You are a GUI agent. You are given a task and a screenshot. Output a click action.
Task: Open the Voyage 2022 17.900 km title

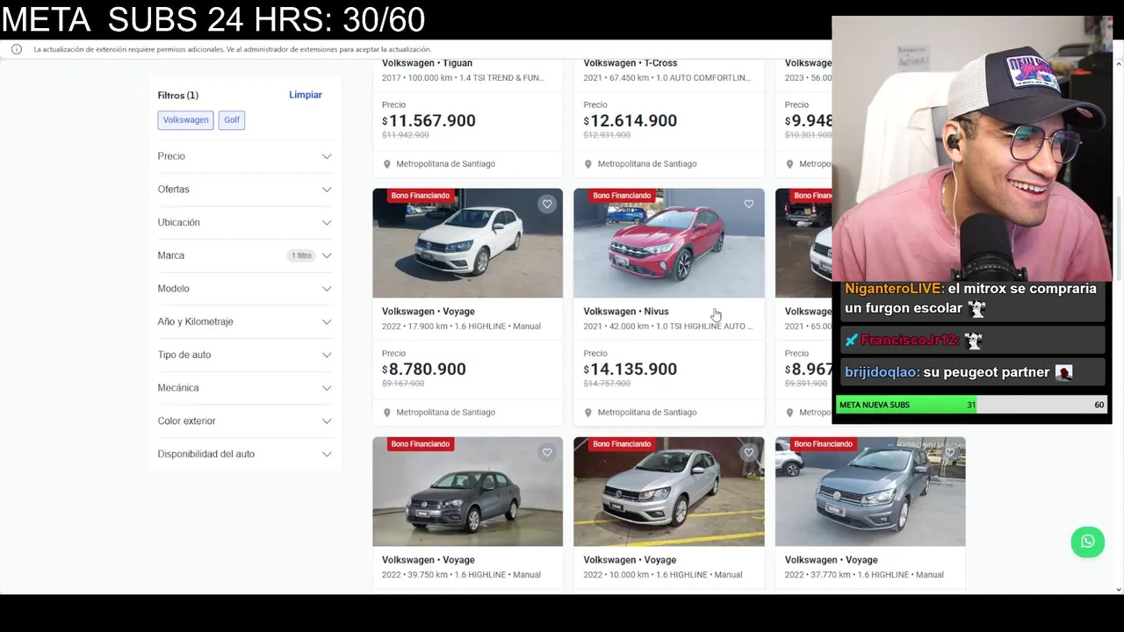pyautogui.click(x=428, y=312)
